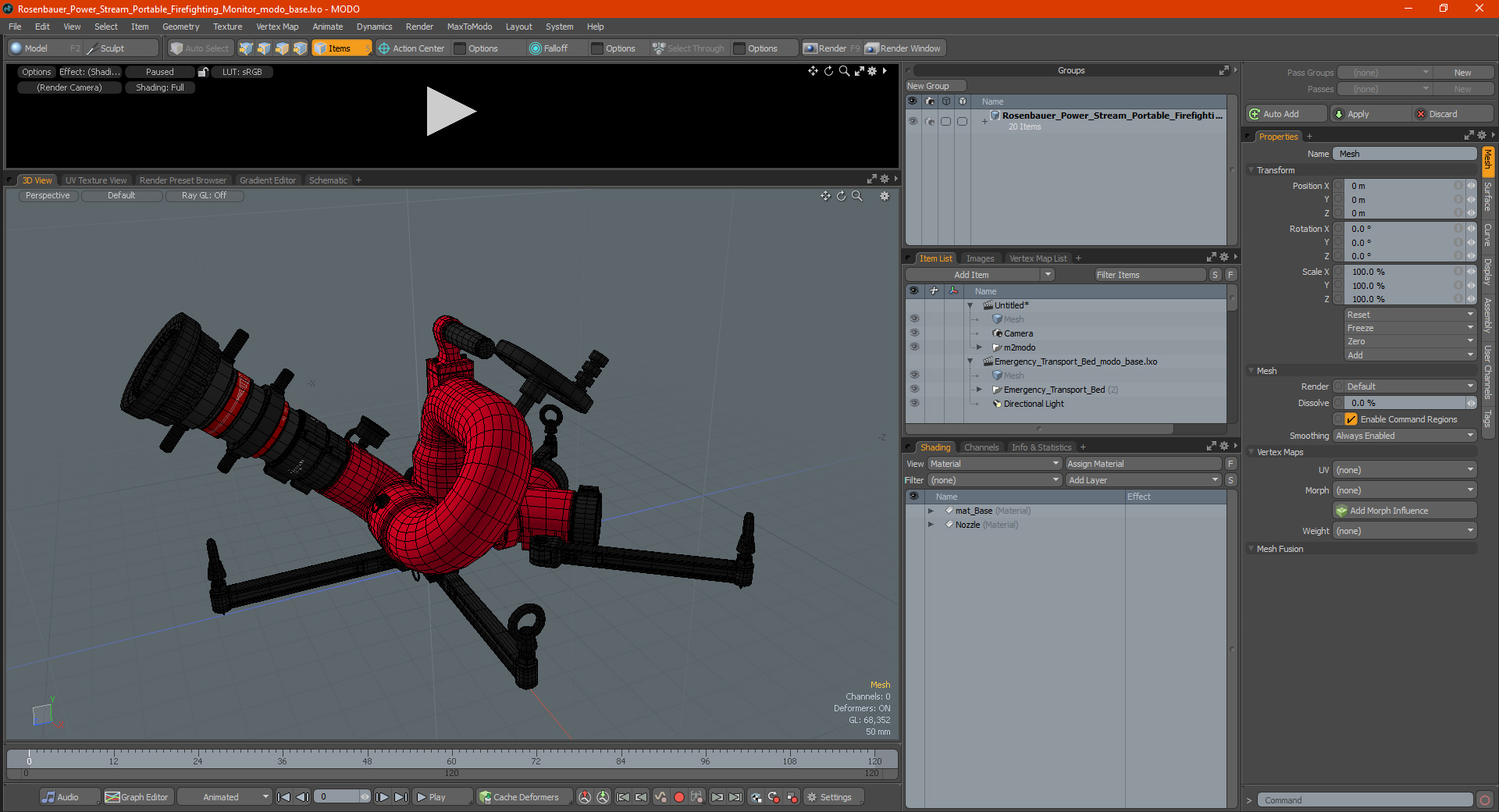Open the MaxToModo menu
Image resolution: width=1499 pixels, height=812 pixels.
click(x=469, y=27)
